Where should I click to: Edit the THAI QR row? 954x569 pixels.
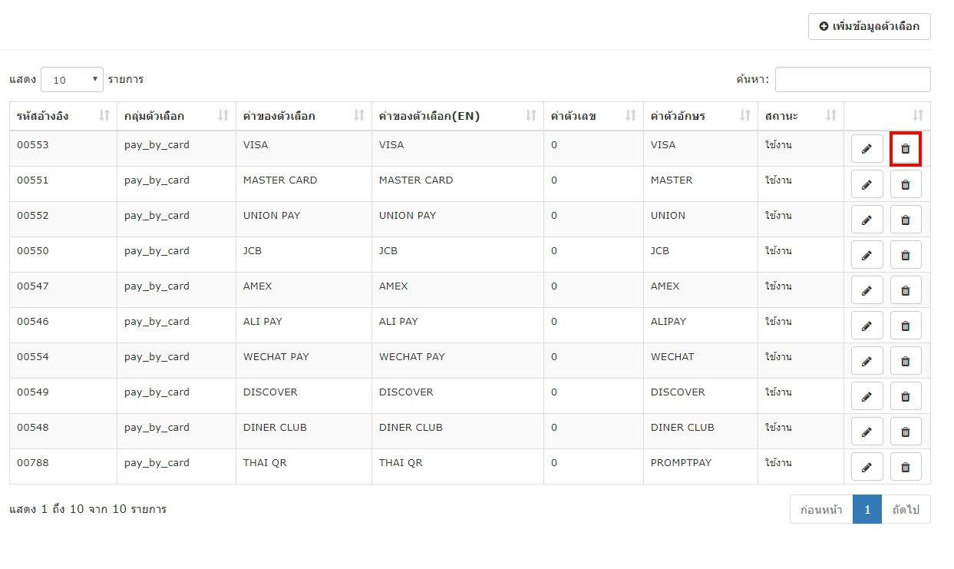pos(867,467)
